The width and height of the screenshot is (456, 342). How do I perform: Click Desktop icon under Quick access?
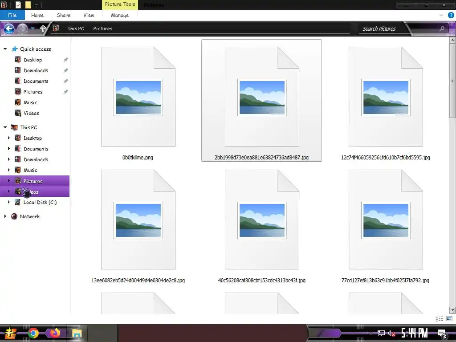[18, 60]
